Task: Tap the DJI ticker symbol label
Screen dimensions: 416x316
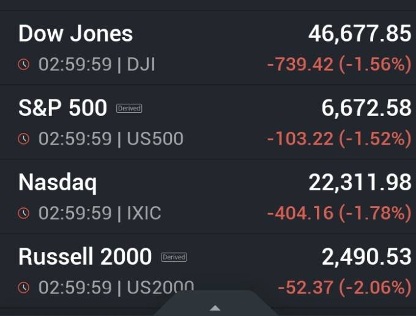Action: click(x=141, y=64)
